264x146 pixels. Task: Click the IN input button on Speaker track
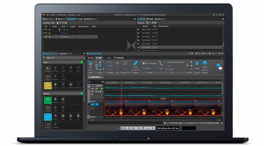coord(93,92)
